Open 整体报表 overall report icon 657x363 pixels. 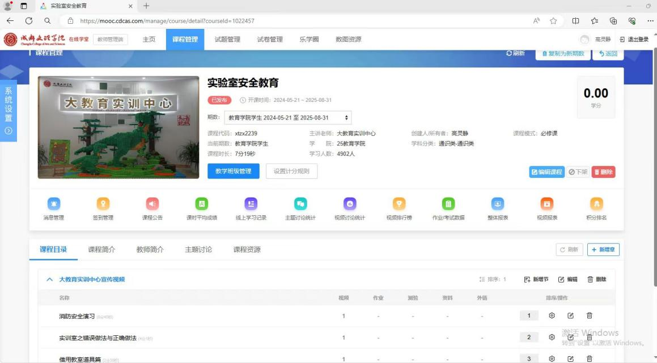coord(498,204)
